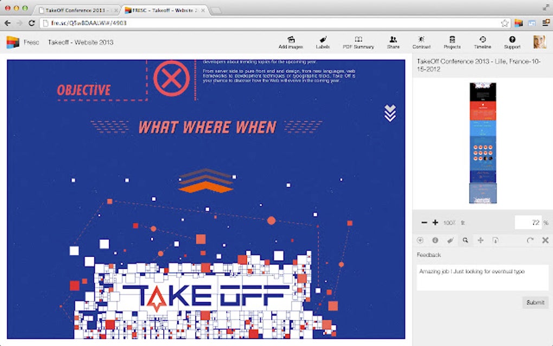Click the Fresc brand name text

(31, 42)
